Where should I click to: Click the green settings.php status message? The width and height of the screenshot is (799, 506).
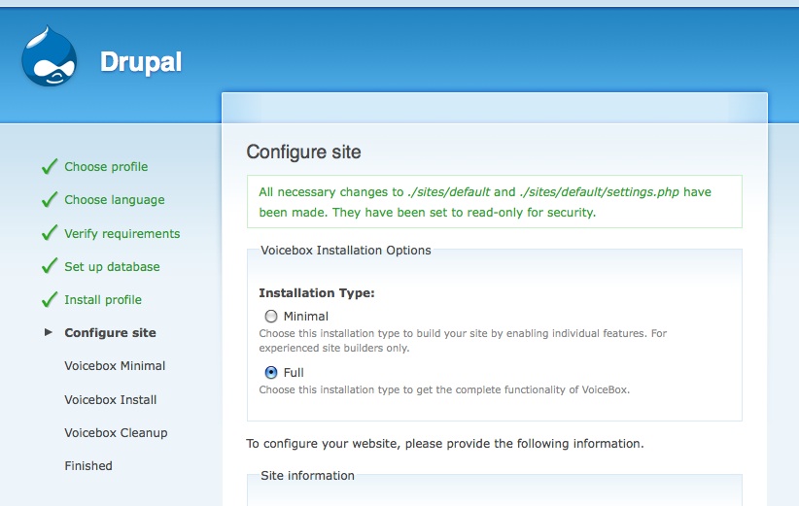coord(495,202)
